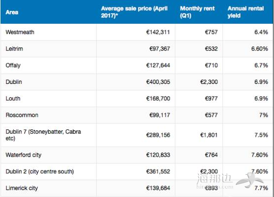Click Dublin's €400,305 sale price
Image resolution: width=274 pixels, height=197 pixels.
[x=158, y=82]
